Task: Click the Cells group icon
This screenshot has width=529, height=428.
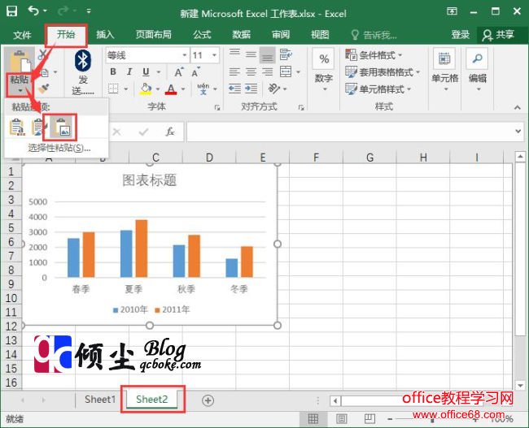Action: [444, 69]
